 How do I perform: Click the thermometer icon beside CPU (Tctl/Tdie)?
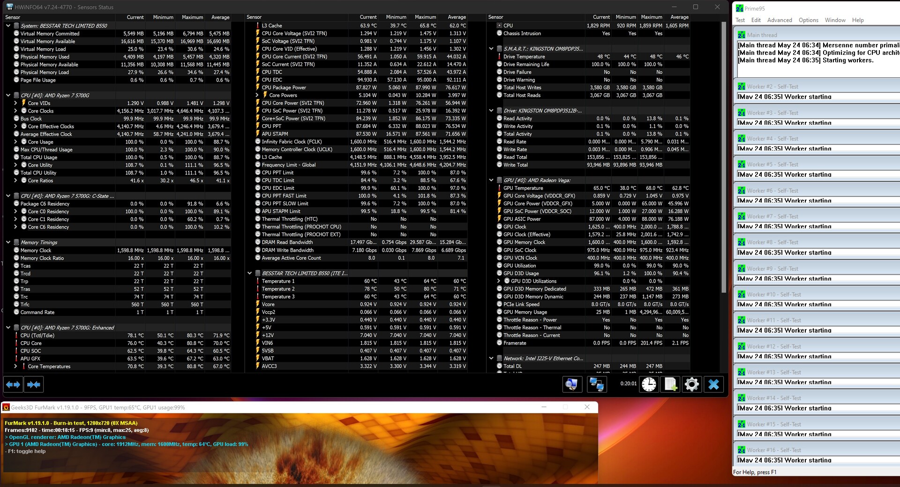[x=16, y=336]
